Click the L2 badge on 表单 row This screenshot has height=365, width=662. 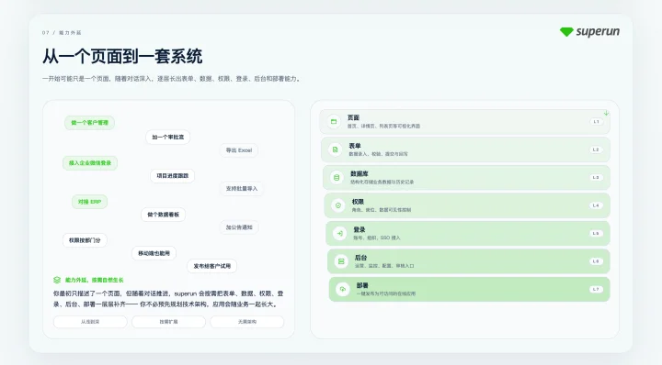click(x=596, y=149)
